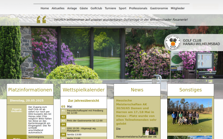This screenshot has width=223, height=139.
Task: Open the Turniere navigation item
Action: (110, 8)
